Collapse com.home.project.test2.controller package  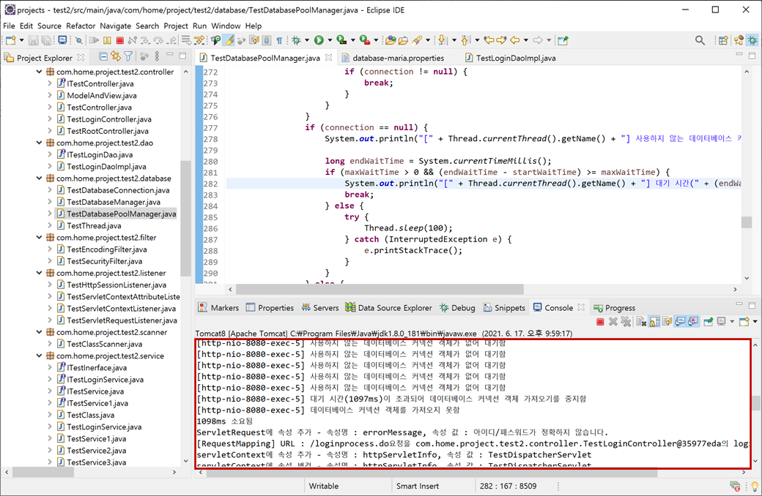click(x=39, y=72)
